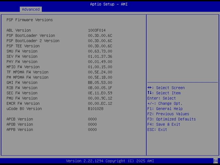Click MPIO FW value 01.00.15.00

click(100, 67)
